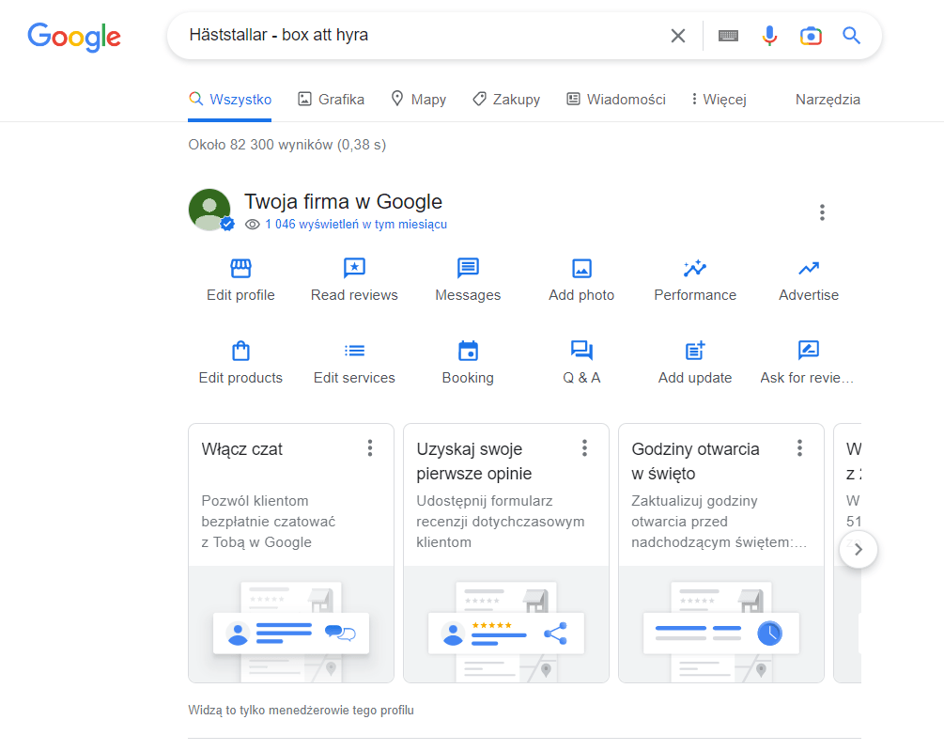Click the Google logo
This screenshot has width=944, height=751.
(x=74, y=37)
